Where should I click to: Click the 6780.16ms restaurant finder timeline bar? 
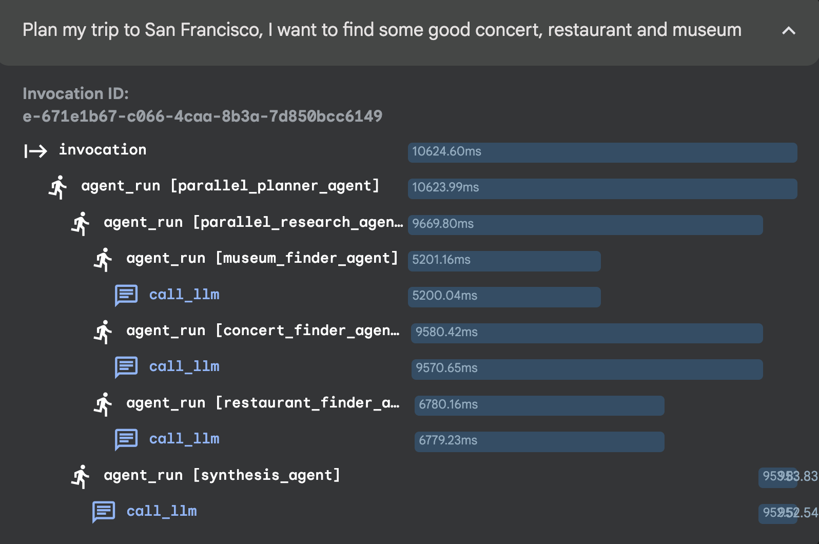click(539, 405)
